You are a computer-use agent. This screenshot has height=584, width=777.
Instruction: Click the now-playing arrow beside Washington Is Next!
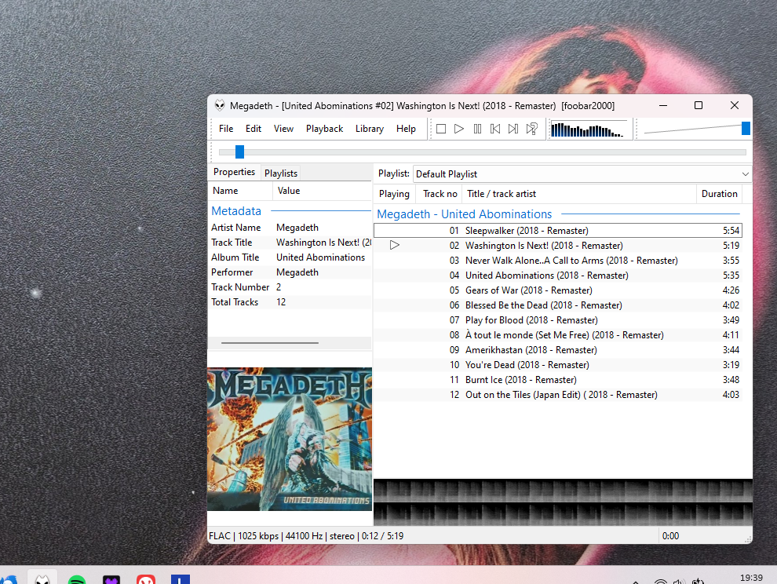[395, 245]
